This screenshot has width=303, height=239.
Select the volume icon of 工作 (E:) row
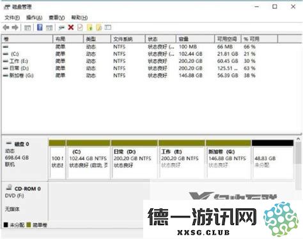pyautogui.click(x=6, y=61)
